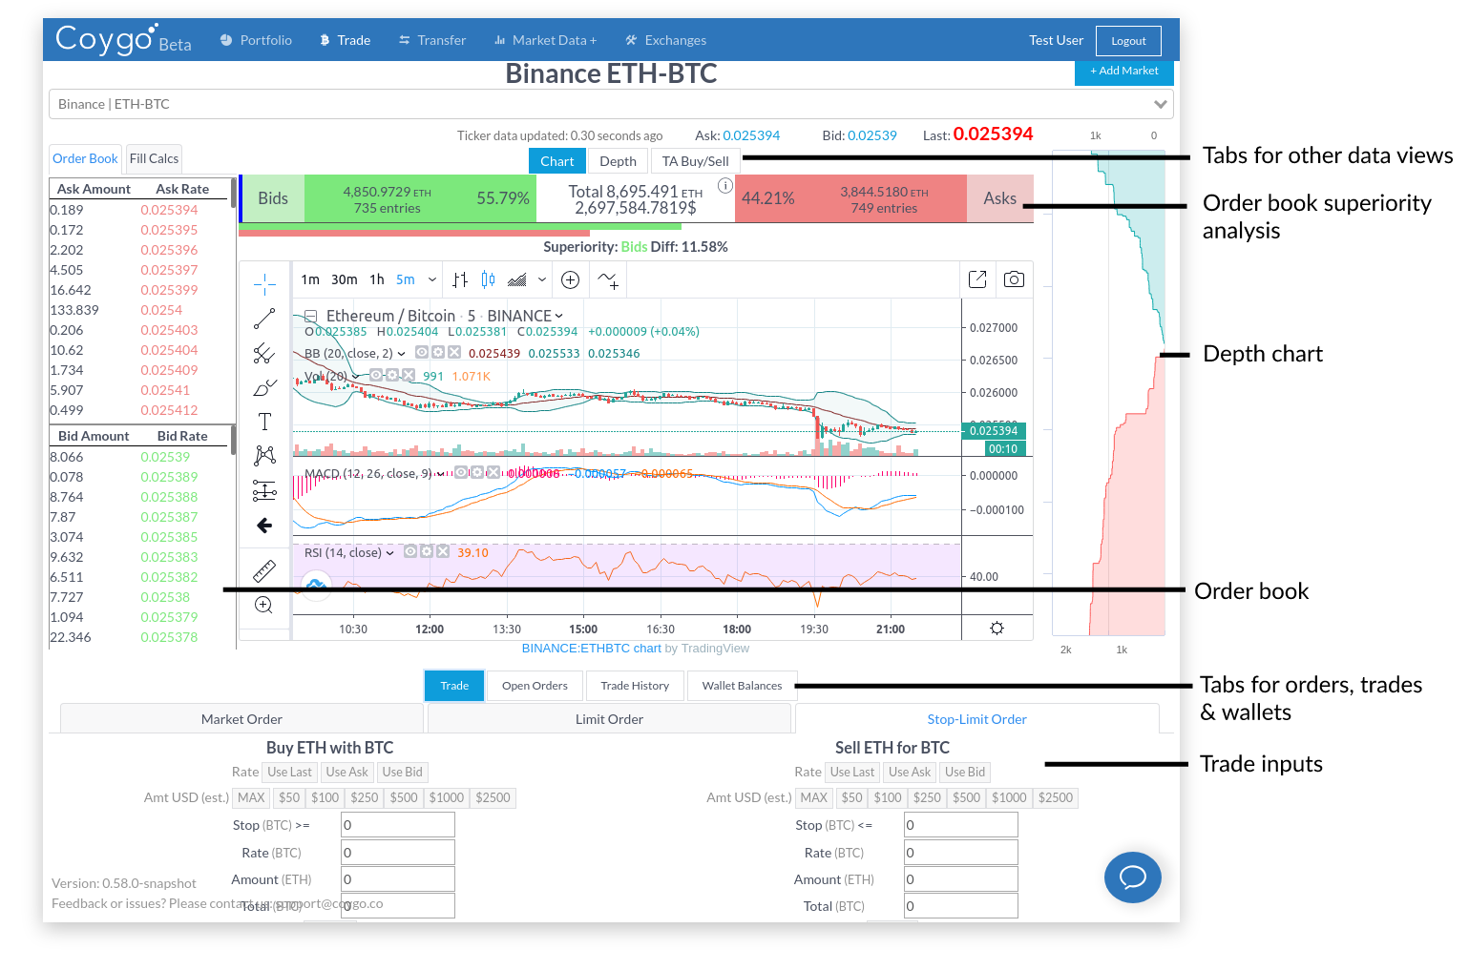Open the indicators menu icon
The image size is (1469, 970).
(x=608, y=279)
